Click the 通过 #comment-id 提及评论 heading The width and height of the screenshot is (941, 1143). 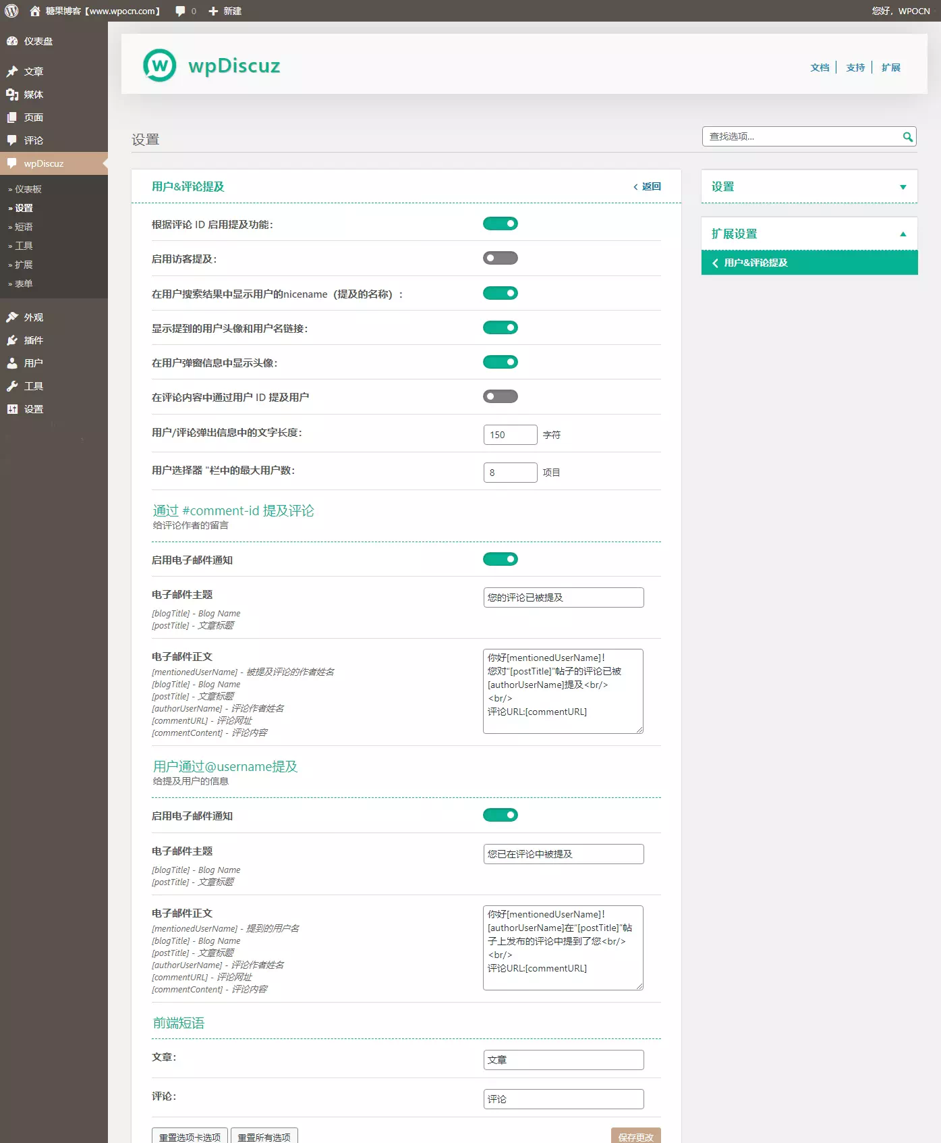pos(233,511)
